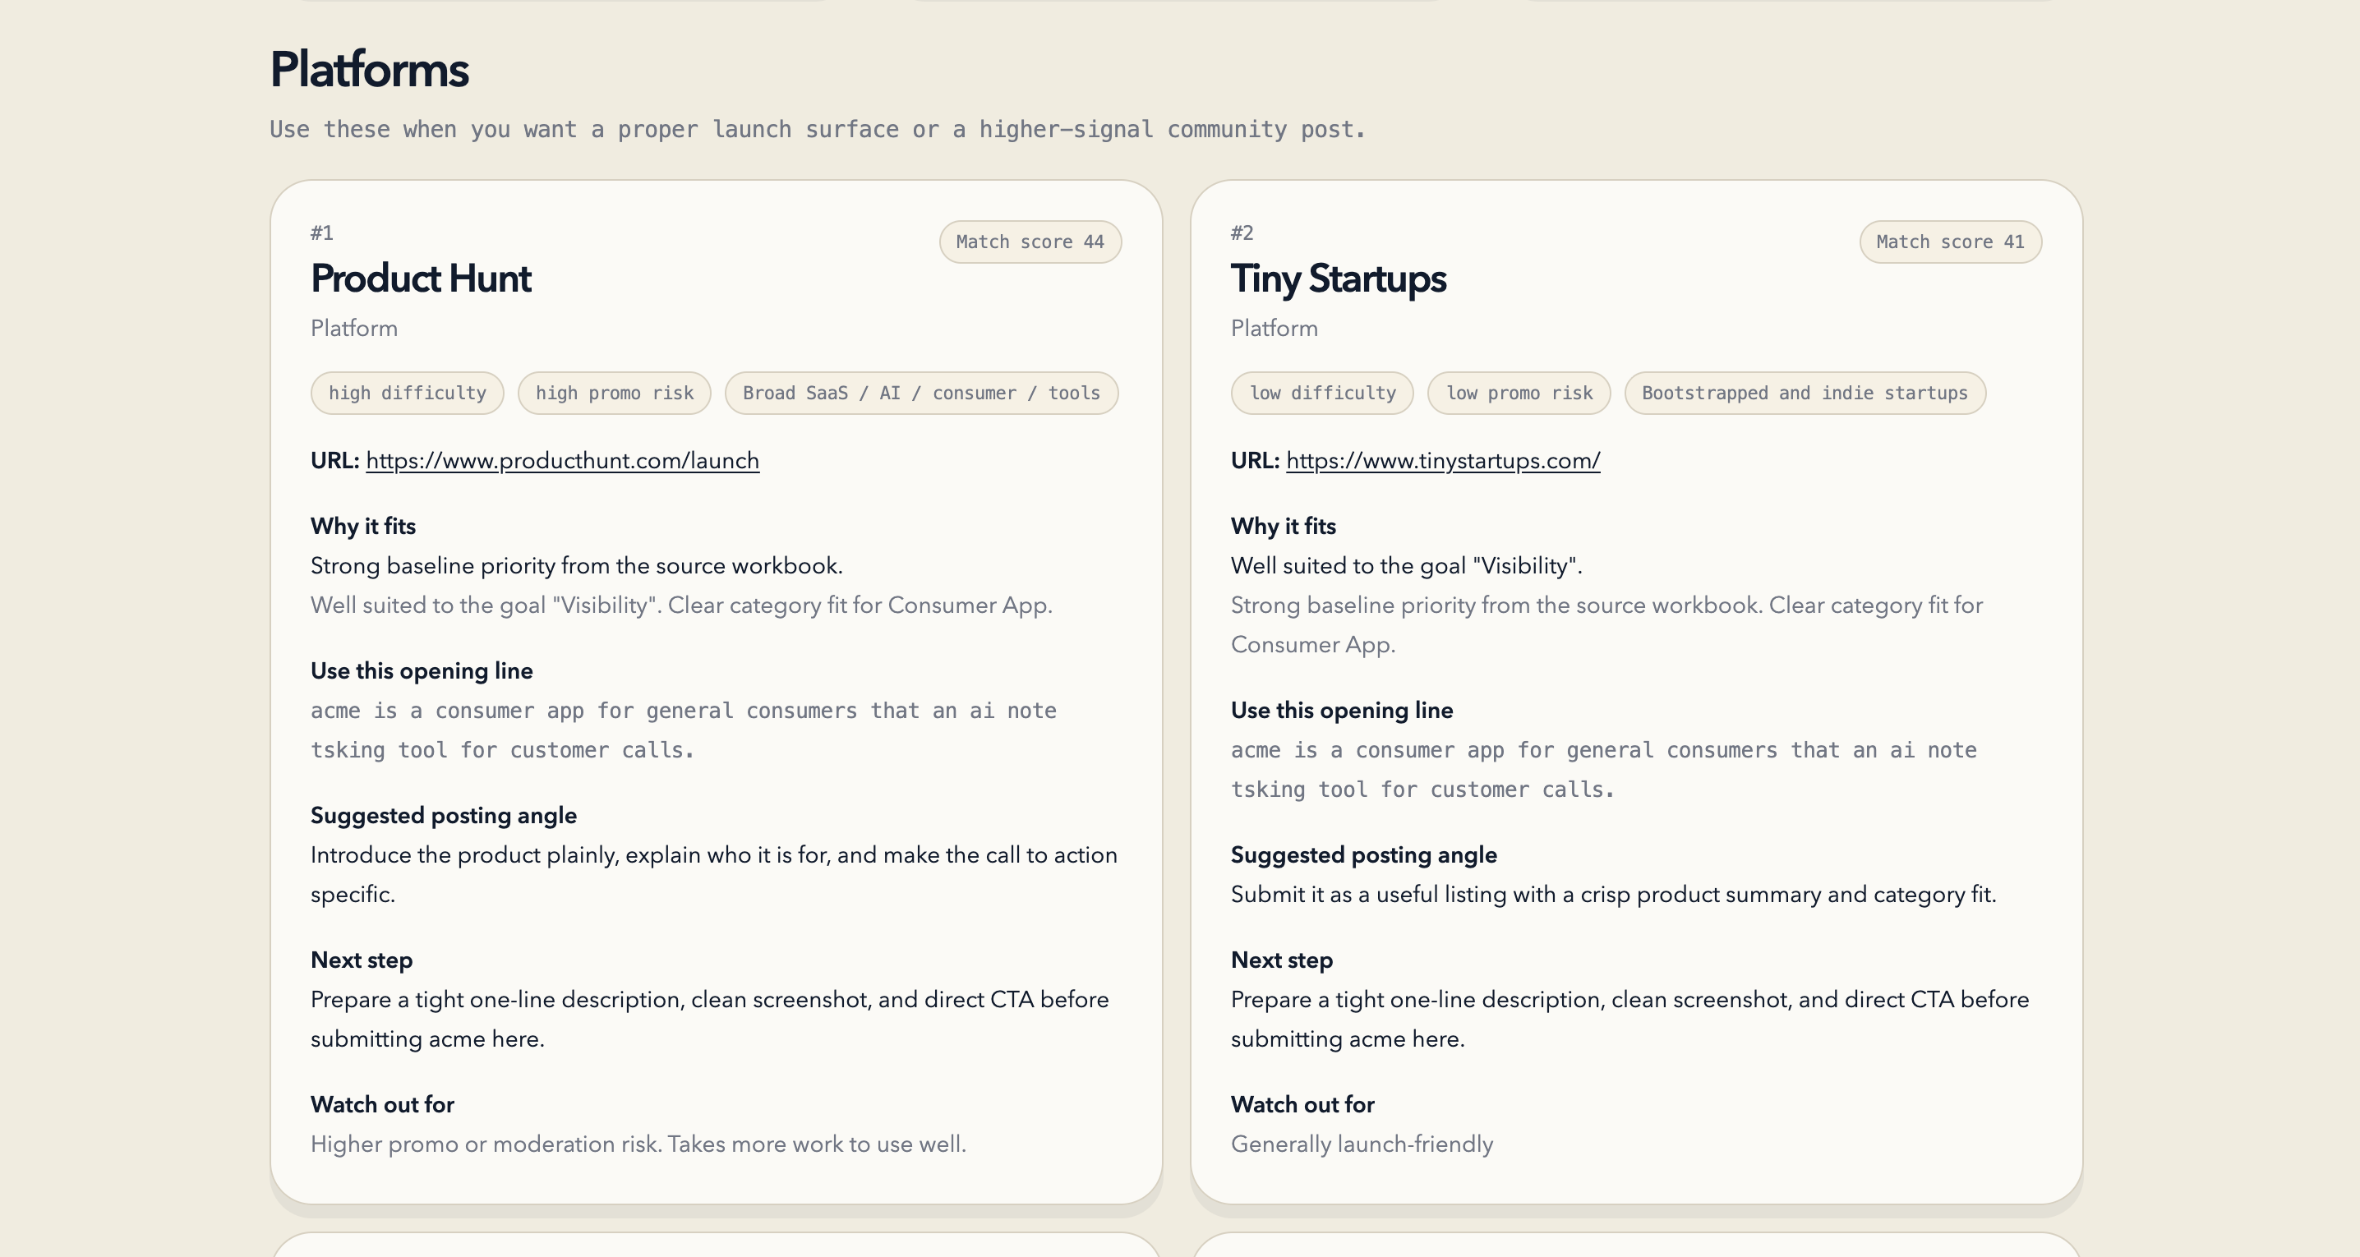Screen dimensions: 2360x1257
Task: Click the Product Hunt card title
Action: point(421,278)
